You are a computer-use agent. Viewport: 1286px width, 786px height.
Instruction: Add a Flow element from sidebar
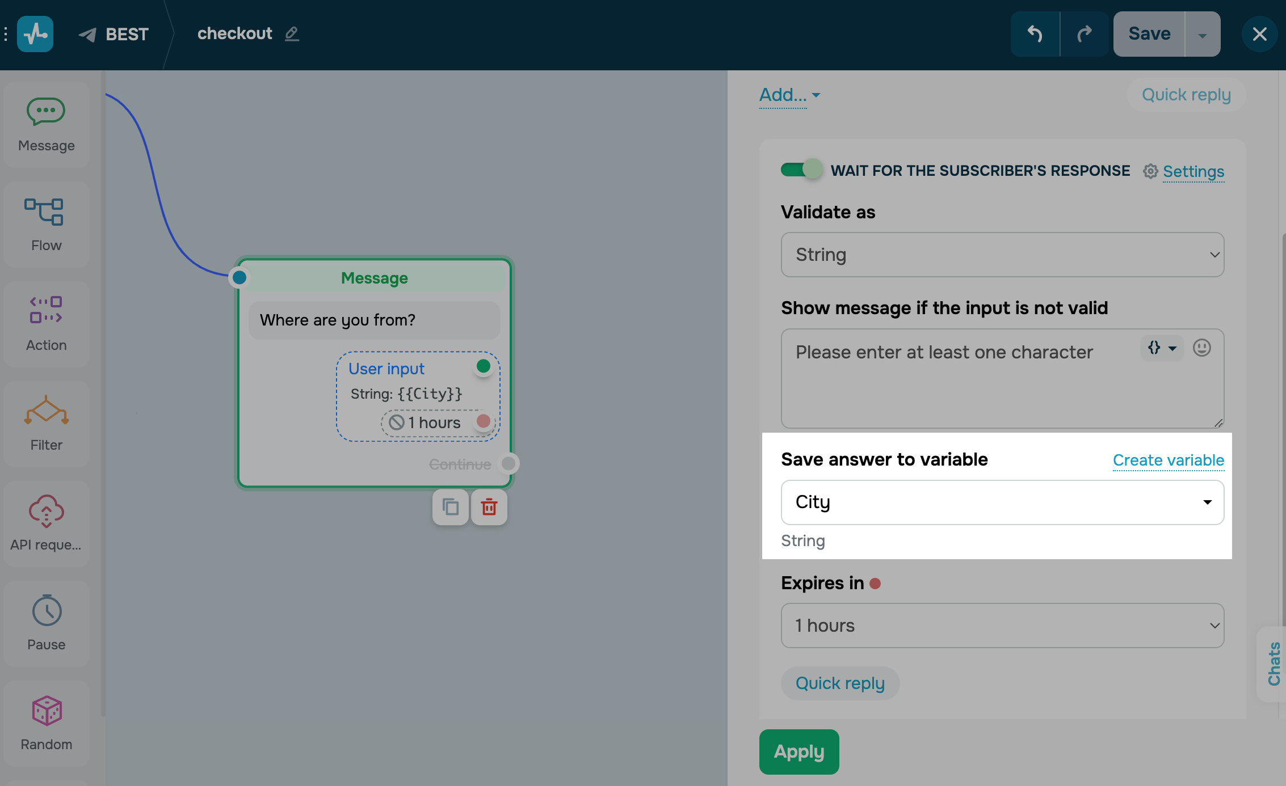click(x=46, y=224)
